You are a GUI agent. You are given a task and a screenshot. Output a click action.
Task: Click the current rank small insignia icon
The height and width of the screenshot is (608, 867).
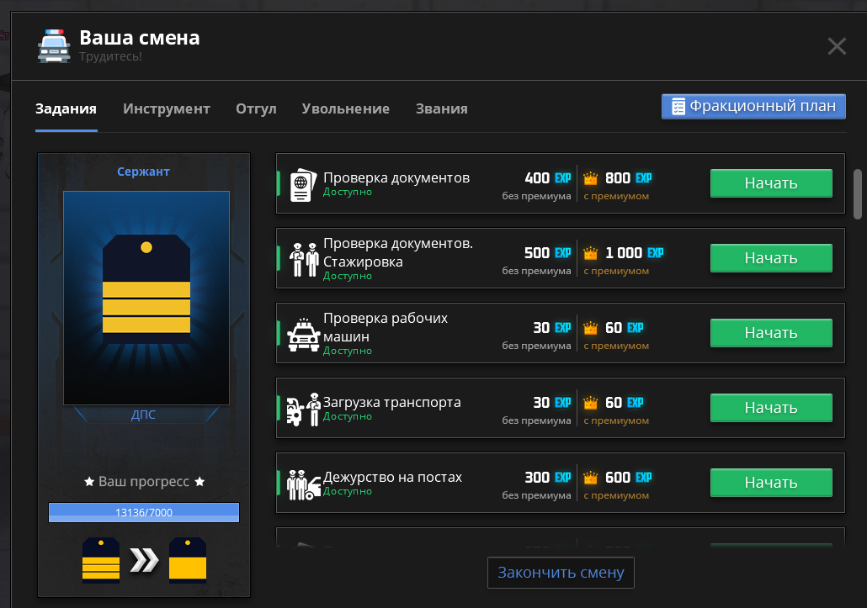[x=100, y=560]
